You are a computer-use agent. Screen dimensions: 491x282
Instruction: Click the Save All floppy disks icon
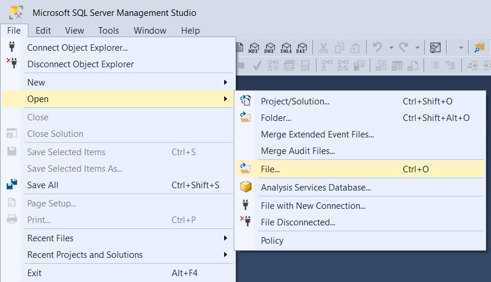tap(12, 184)
